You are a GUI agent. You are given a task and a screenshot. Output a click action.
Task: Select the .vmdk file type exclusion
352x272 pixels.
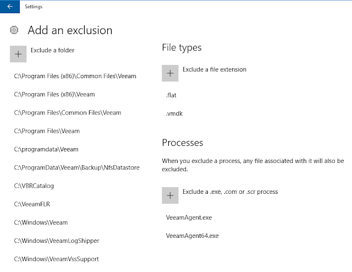coord(174,113)
